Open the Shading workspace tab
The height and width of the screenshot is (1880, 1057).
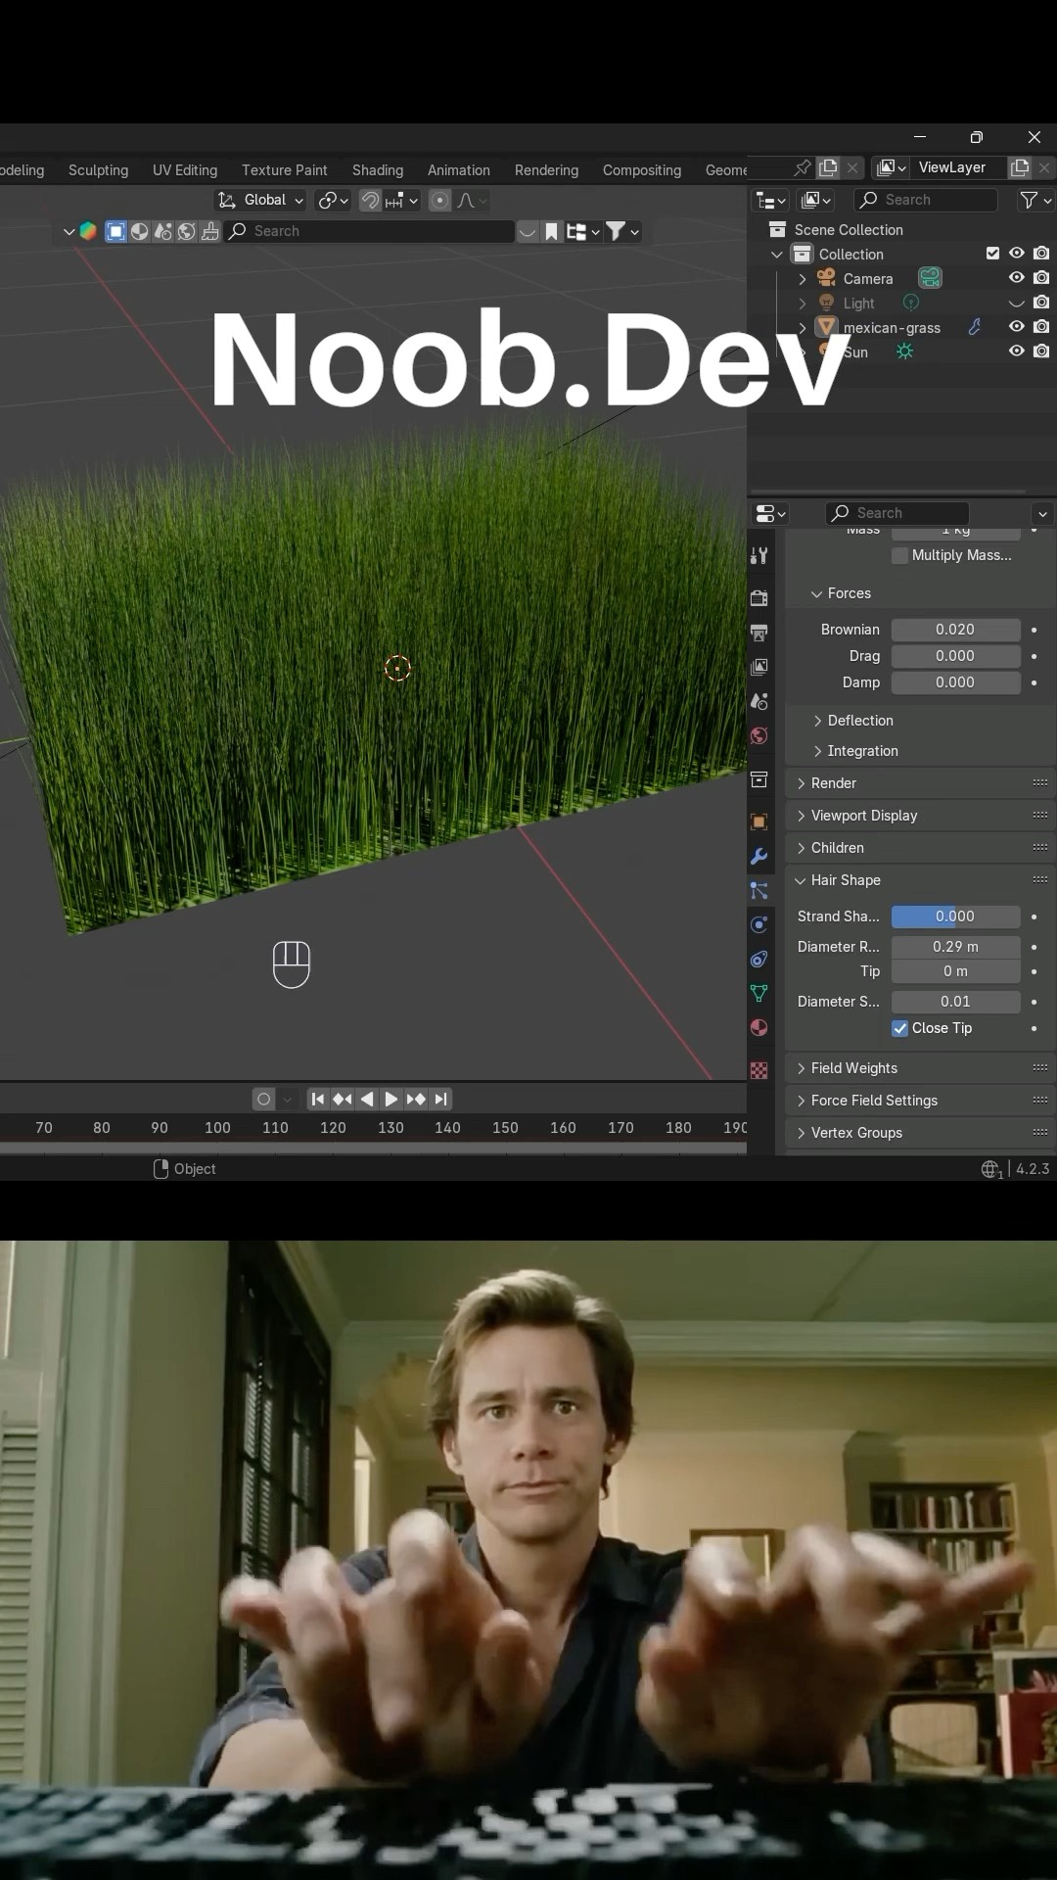pyautogui.click(x=378, y=170)
